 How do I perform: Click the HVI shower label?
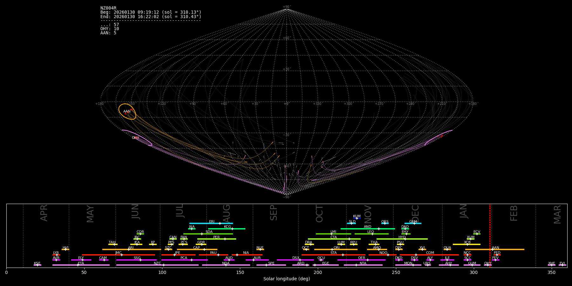click(65, 248)
